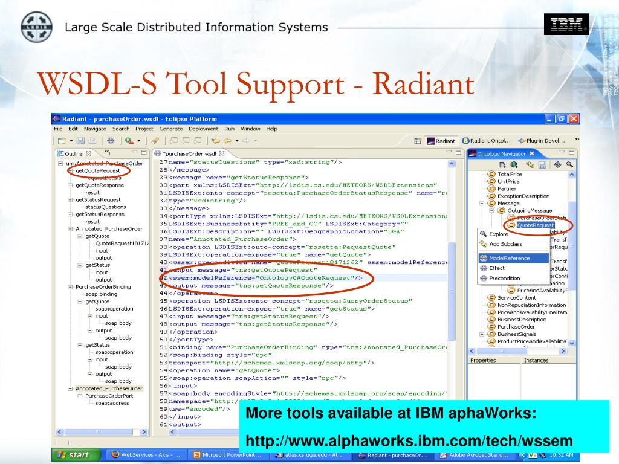The height and width of the screenshot is (464, 619).
Task: Click editor vertical scrollbar up arrow
Action: [x=452, y=164]
